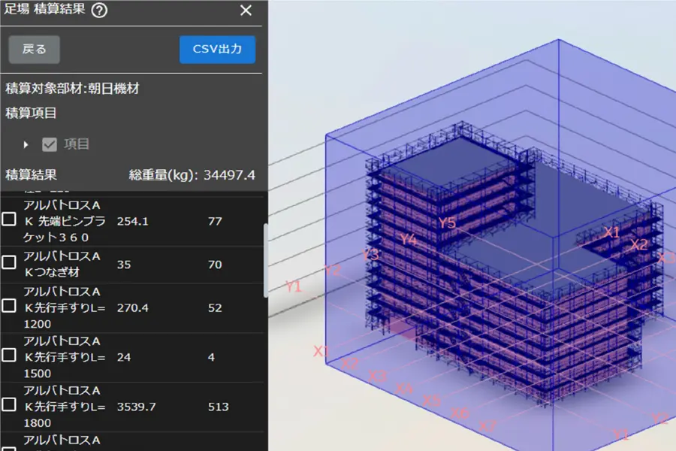Screen dimensions: 676x451
Task: Toggle the 項目 checkbox
Action: 50,144
